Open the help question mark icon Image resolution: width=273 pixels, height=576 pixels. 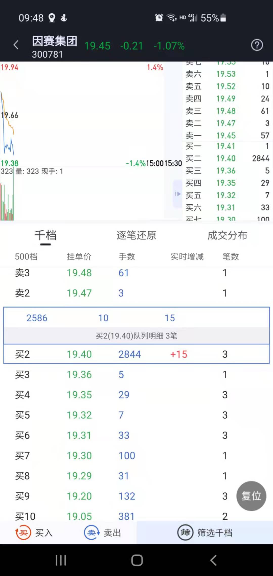click(257, 45)
